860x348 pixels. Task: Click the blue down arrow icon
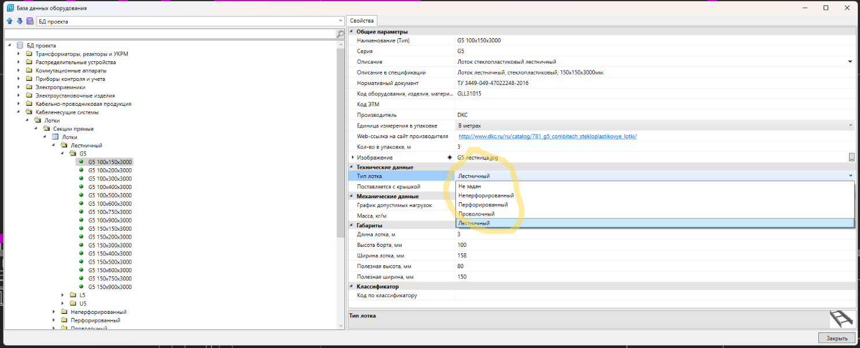tap(19, 21)
